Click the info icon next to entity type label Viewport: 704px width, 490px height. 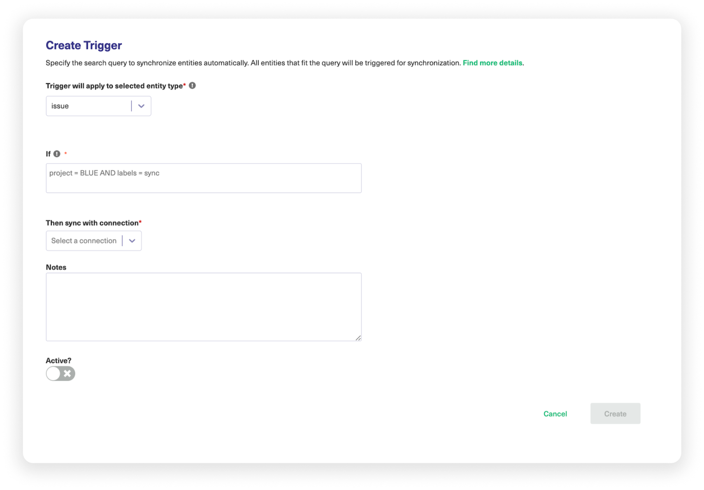(x=193, y=86)
